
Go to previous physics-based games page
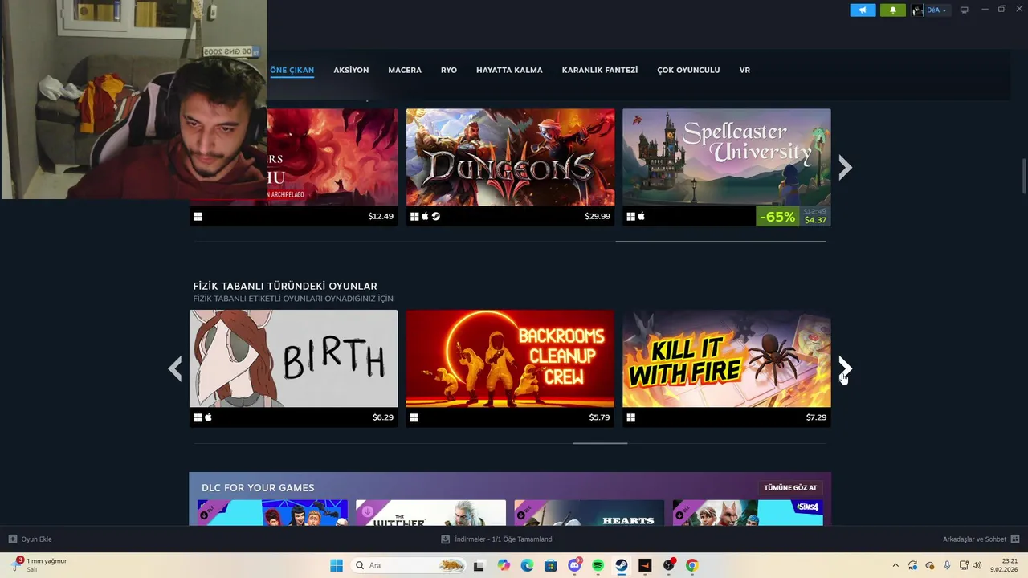175,368
